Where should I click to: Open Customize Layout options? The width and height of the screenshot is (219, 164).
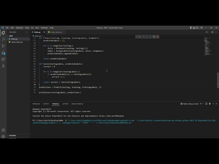(202, 28)
